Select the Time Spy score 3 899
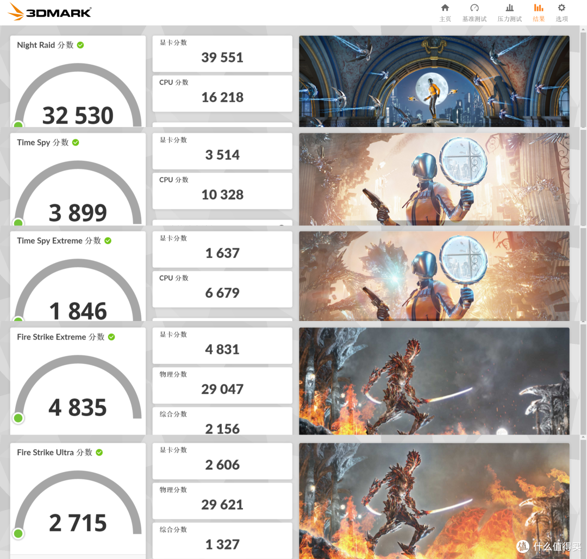 click(x=78, y=212)
